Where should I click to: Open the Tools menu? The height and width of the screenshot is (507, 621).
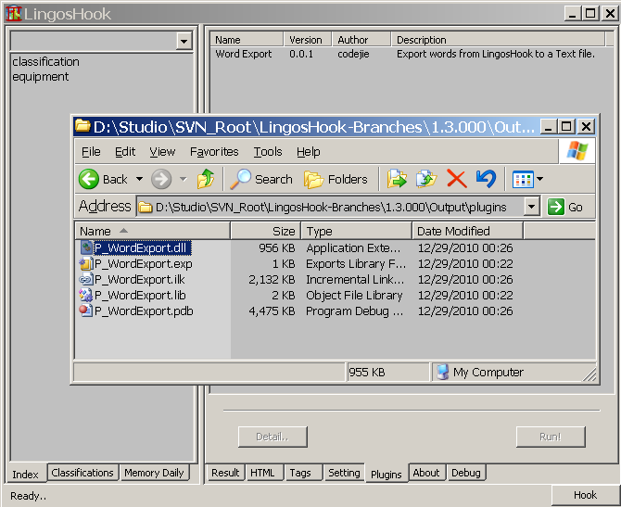tap(268, 152)
